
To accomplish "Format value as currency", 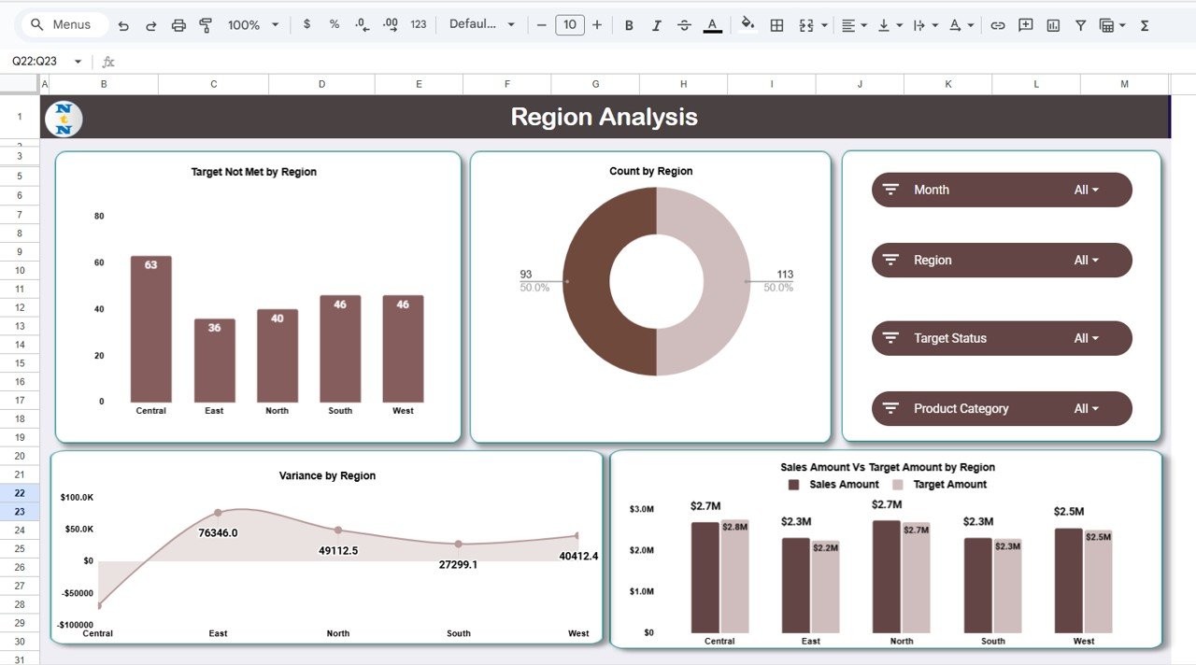I will (x=306, y=24).
